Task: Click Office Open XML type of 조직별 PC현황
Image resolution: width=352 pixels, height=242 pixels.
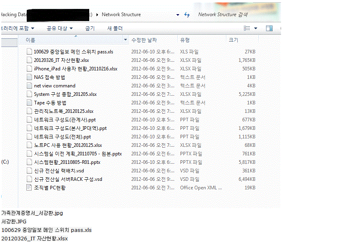Action: click(201, 188)
